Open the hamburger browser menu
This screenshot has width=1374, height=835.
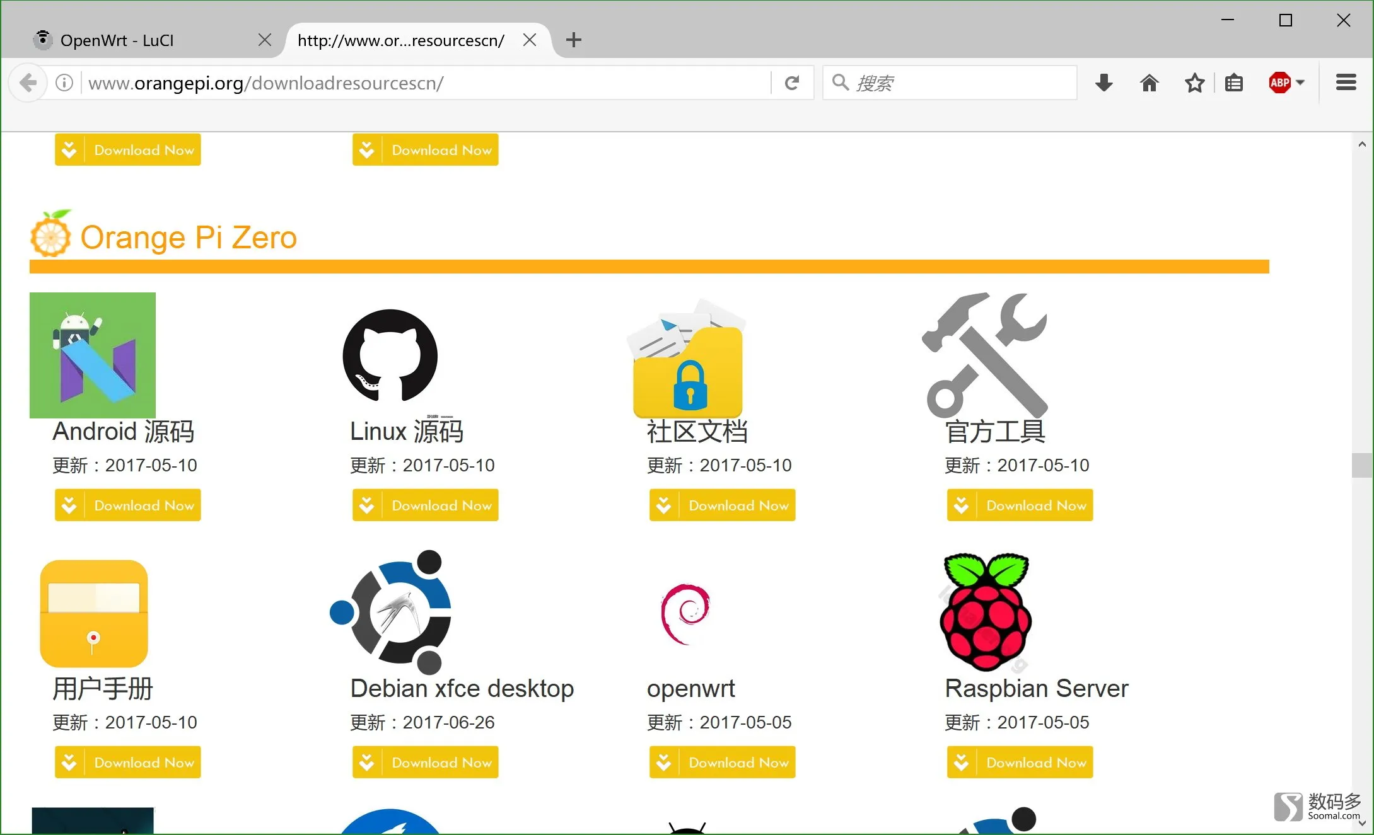point(1346,83)
